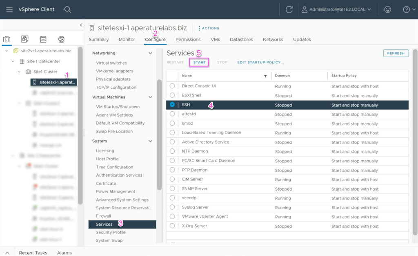
Task: Open the feedback smiley icon
Action: coord(387,9)
